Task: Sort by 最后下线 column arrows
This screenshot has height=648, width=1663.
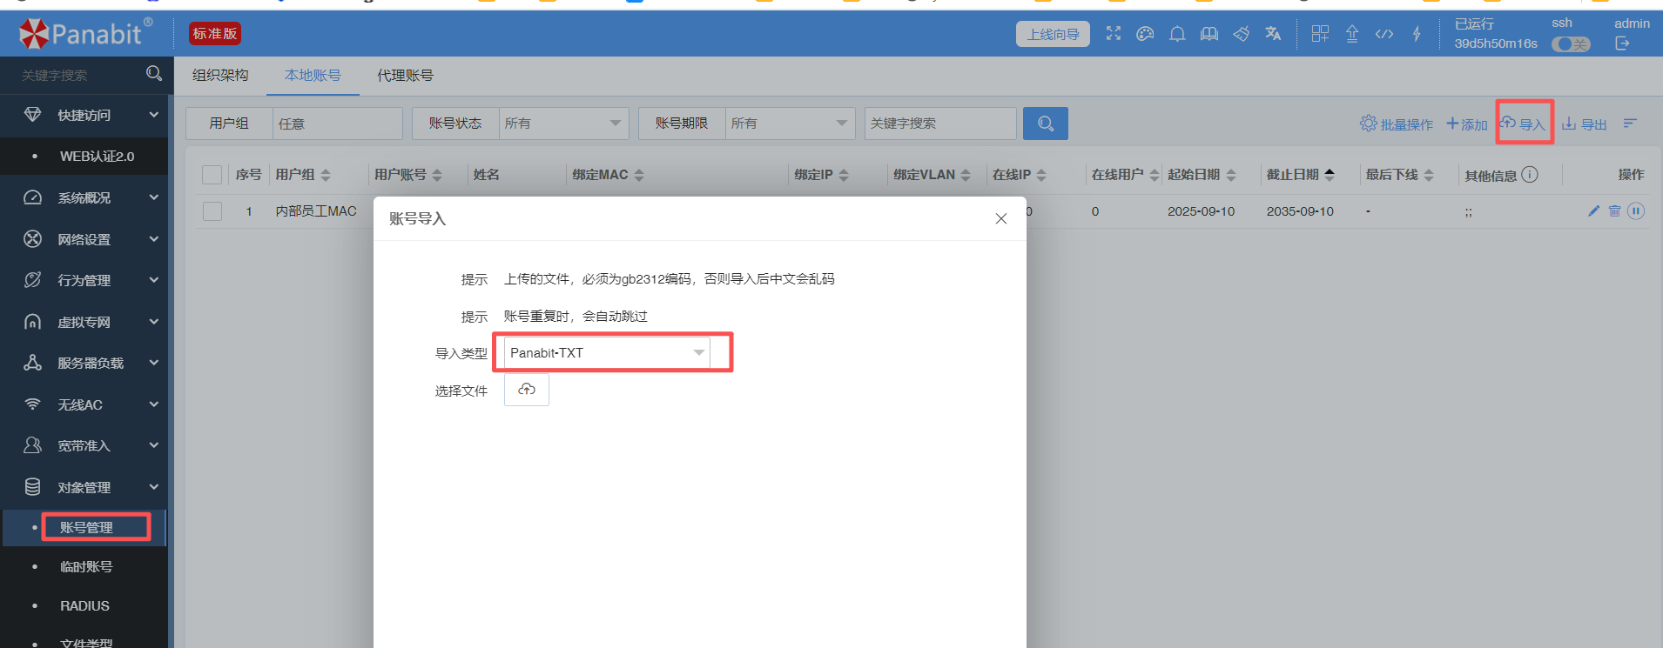Action: [x=1429, y=175]
